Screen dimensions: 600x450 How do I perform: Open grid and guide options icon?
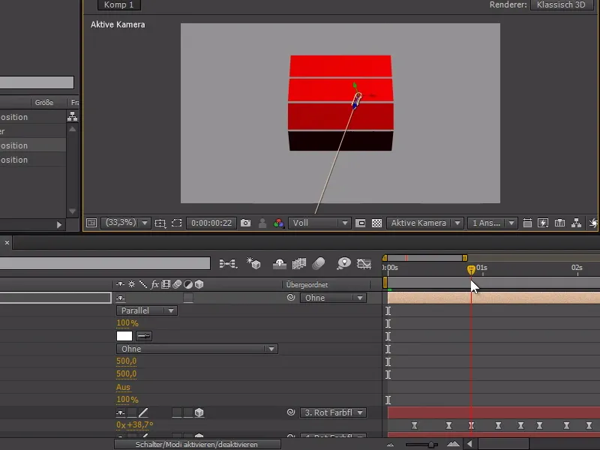(160, 223)
